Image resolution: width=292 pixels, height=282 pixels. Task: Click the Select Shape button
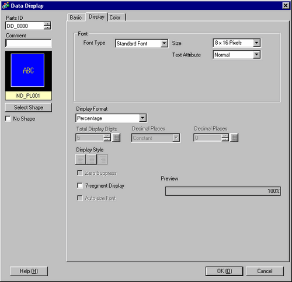29,107
